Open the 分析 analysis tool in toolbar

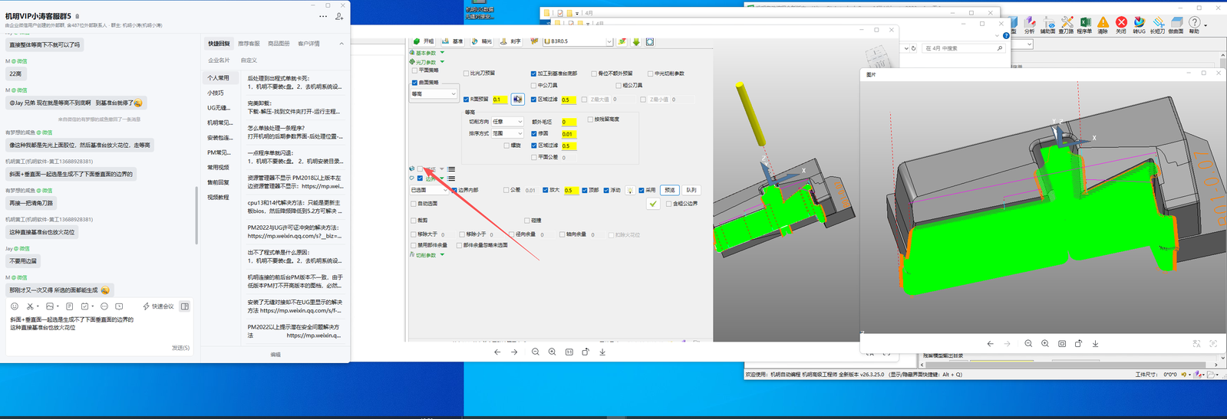click(x=1030, y=25)
